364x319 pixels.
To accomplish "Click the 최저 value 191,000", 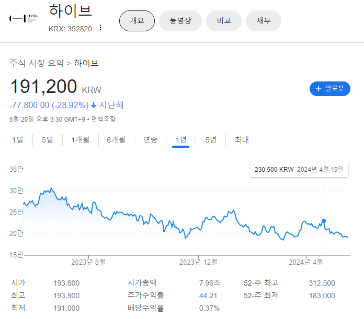I will click(x=66, y=308).
